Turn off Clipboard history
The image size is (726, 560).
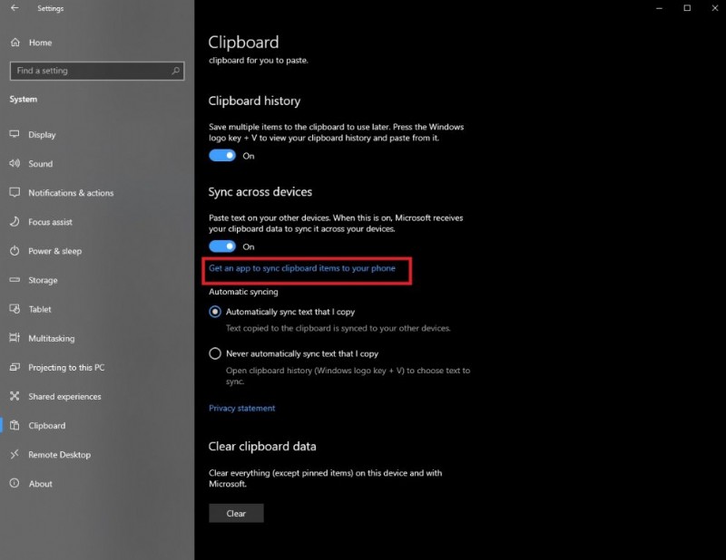coord(222,156)
